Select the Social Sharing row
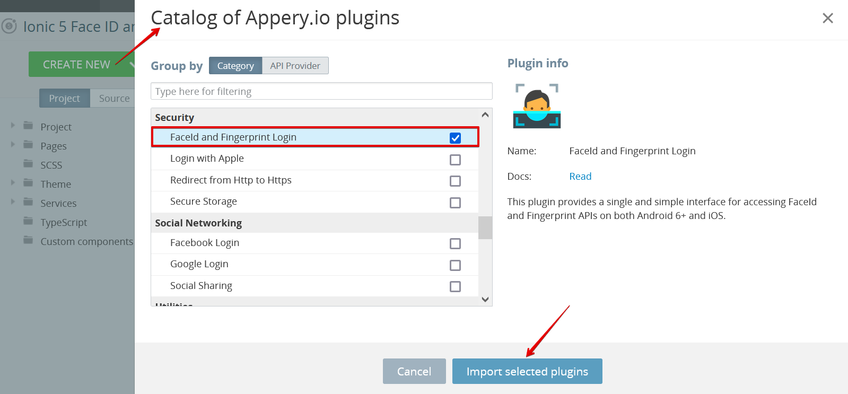The height and width of the screenshot is (394, 848). click(x=315, y=286)
